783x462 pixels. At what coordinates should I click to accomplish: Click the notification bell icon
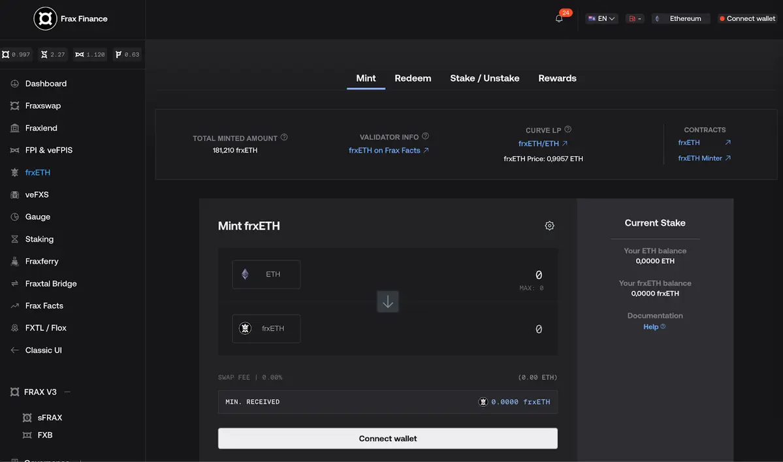point(559,19)
